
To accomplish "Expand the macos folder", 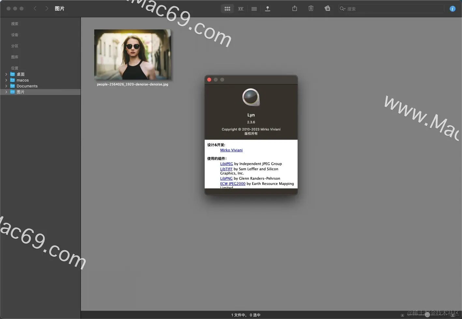I will [x=6, y=80].
